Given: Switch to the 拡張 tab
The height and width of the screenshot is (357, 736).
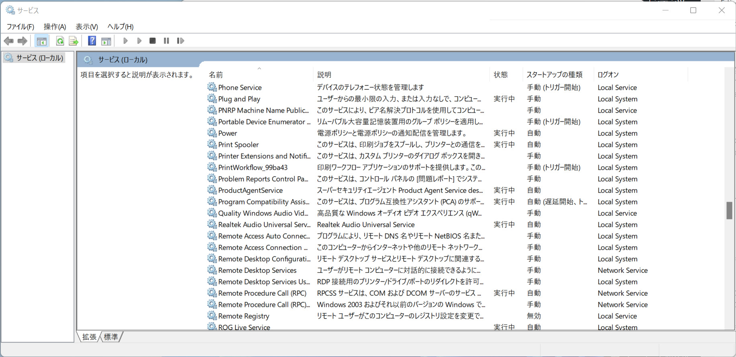Looking at the screenshot, I should 89,337.
